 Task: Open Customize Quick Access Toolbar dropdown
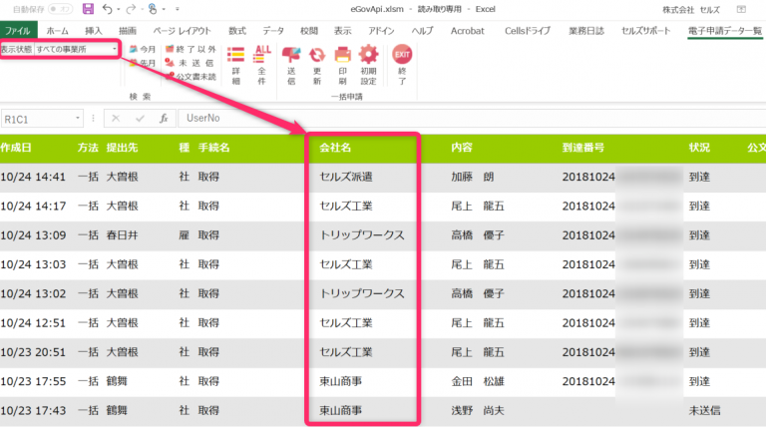click(x=178, y=9)
